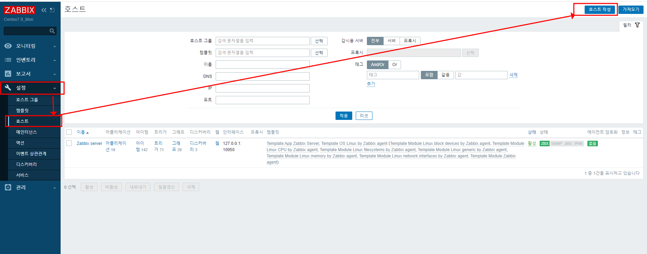
Task: Click the 보고서 chart icon
Action: (x=8, y=74)
